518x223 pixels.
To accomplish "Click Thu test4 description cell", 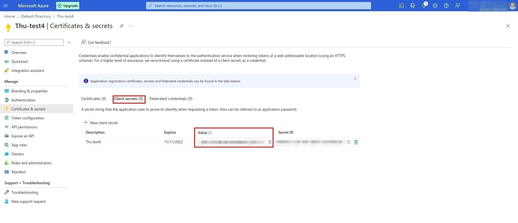I will 93,142.
